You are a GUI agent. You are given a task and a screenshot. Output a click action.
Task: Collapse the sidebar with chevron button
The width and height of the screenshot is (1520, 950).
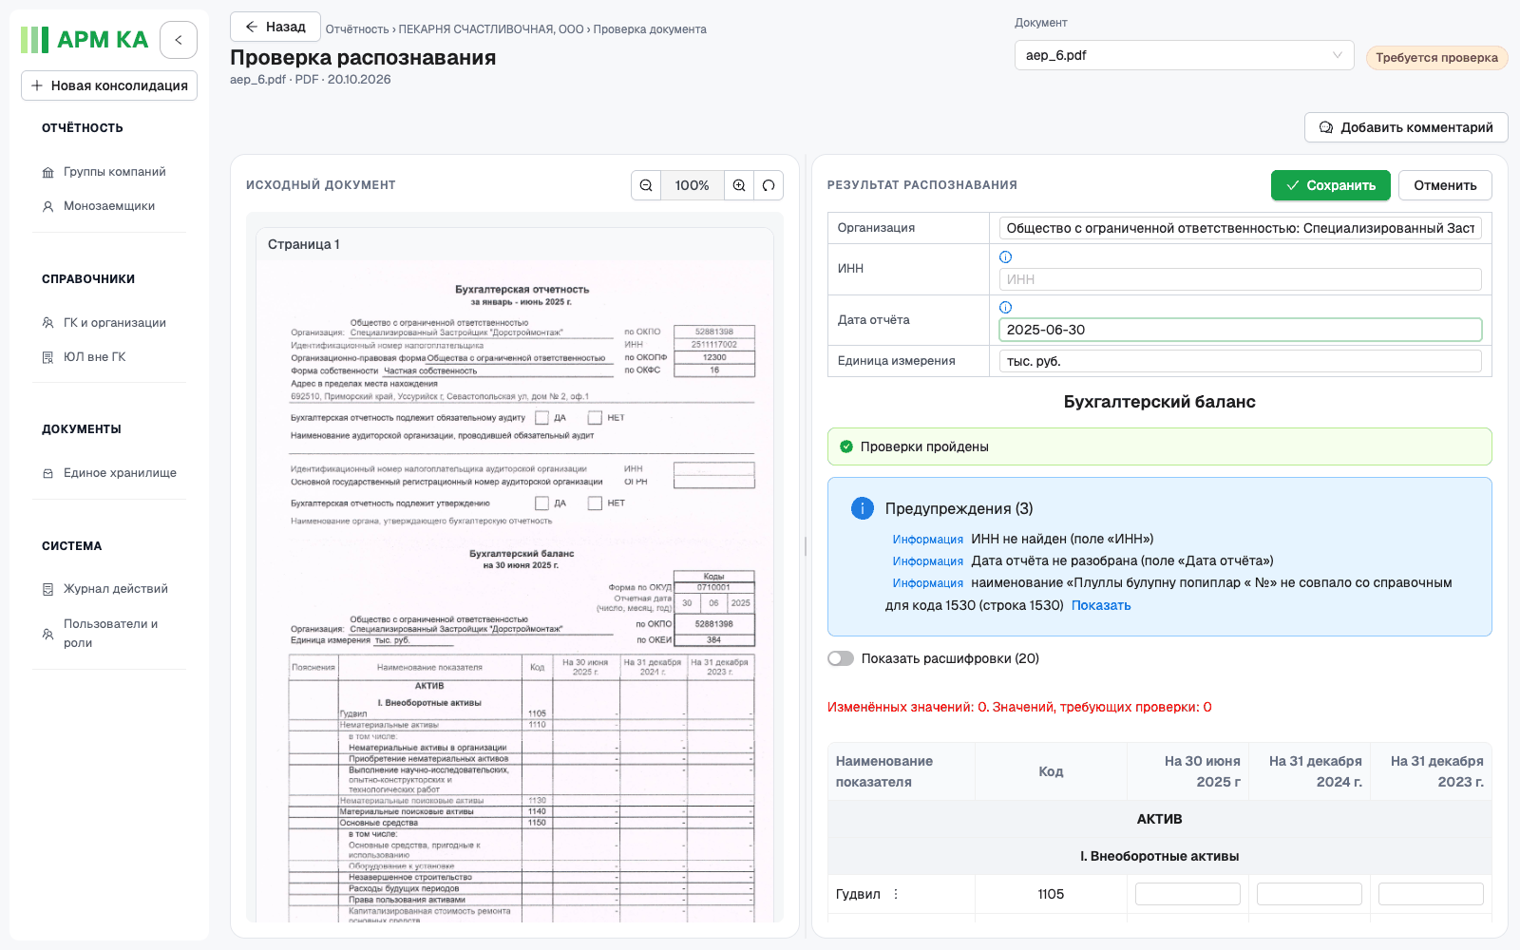(179, 40)
